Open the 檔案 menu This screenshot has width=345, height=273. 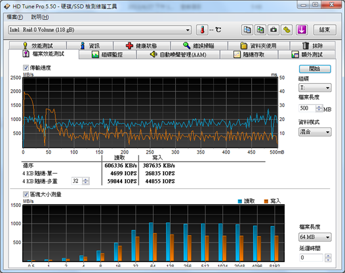[15, 17]
